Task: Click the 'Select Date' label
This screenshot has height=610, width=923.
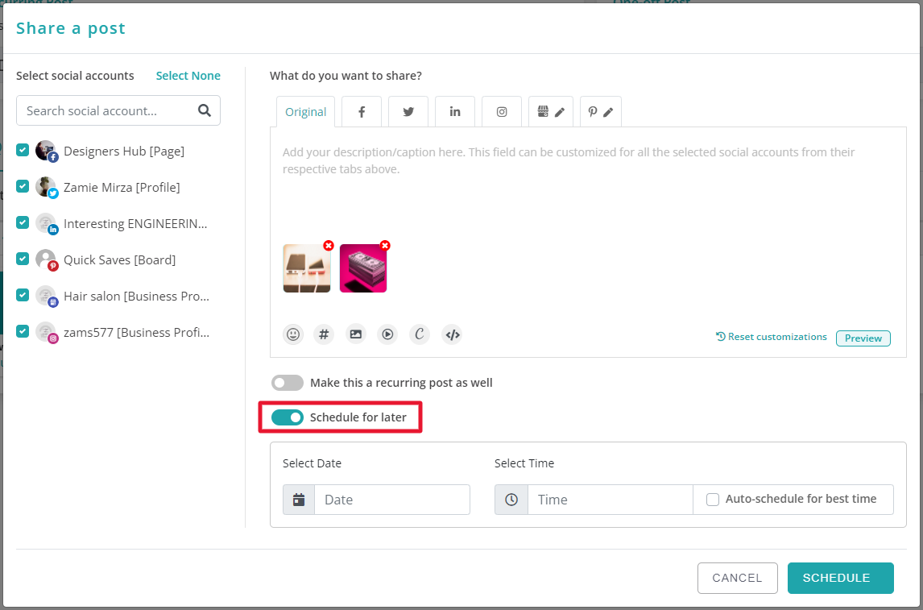Action: point(312,463)
